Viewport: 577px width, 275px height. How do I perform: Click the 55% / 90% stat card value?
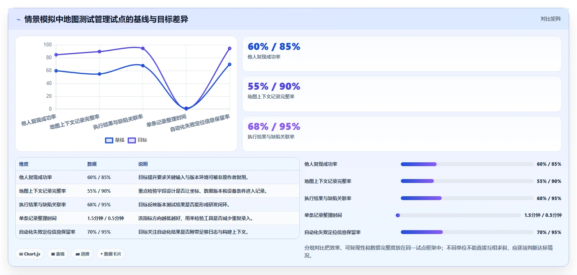274,86
